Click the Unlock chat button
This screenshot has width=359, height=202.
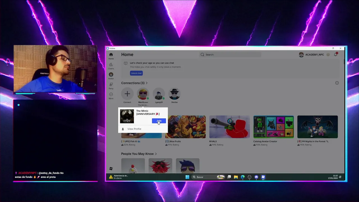136,73
